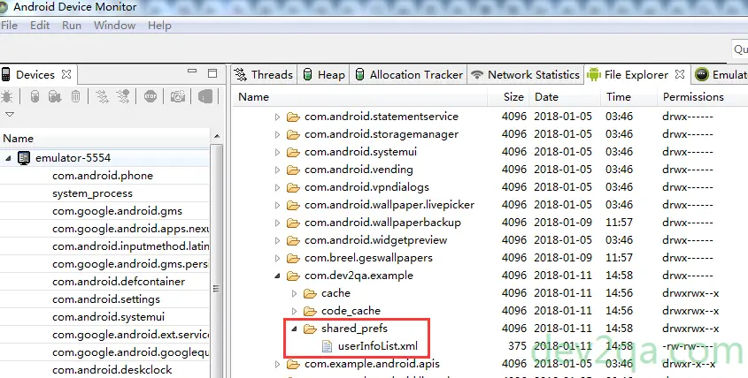Click the 375 size value for userInfoList.xml

point(517,346)
